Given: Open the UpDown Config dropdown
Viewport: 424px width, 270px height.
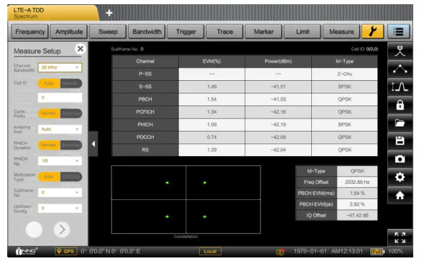Looking at the screenshot, I should [60, 208].
